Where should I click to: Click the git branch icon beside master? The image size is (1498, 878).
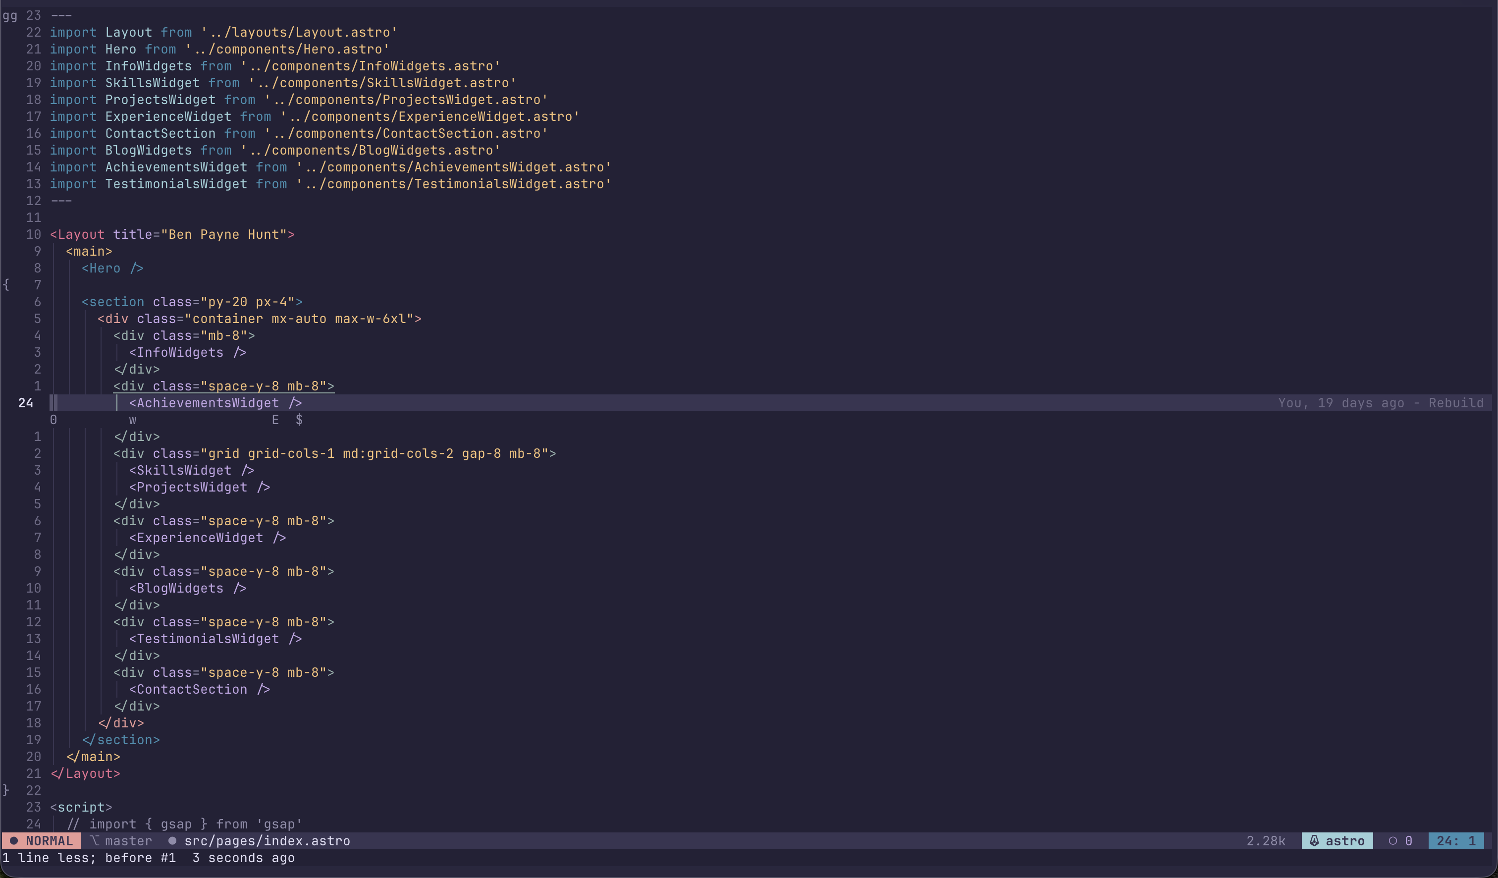pos(94,840)
